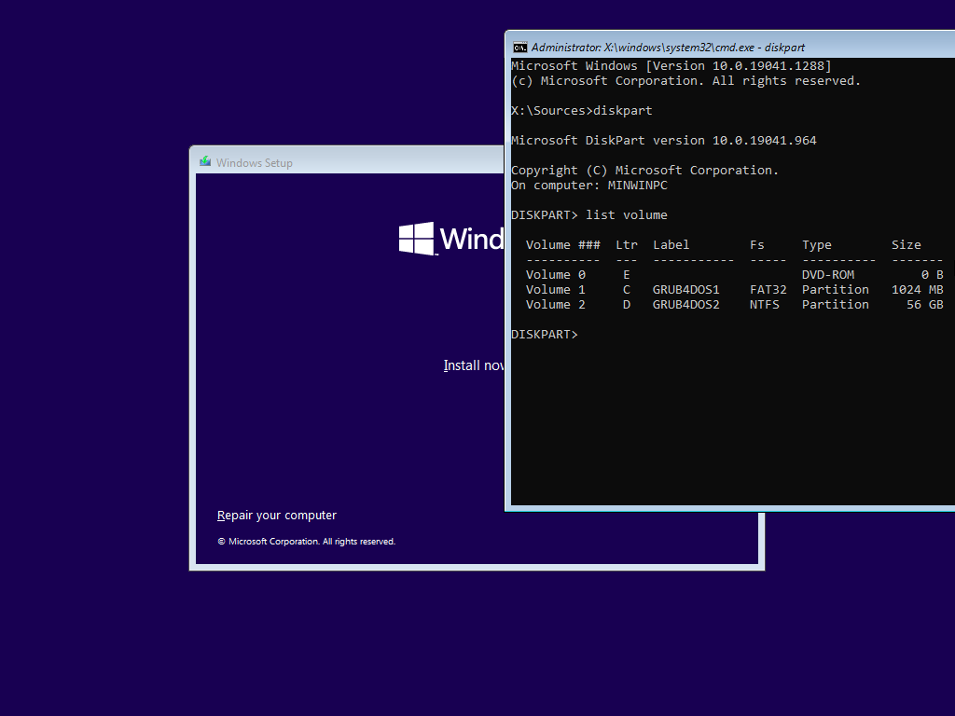The image size is (955, 716).
Task: Click the GRUB4DOS2 volume label
Action: (686, 305)
